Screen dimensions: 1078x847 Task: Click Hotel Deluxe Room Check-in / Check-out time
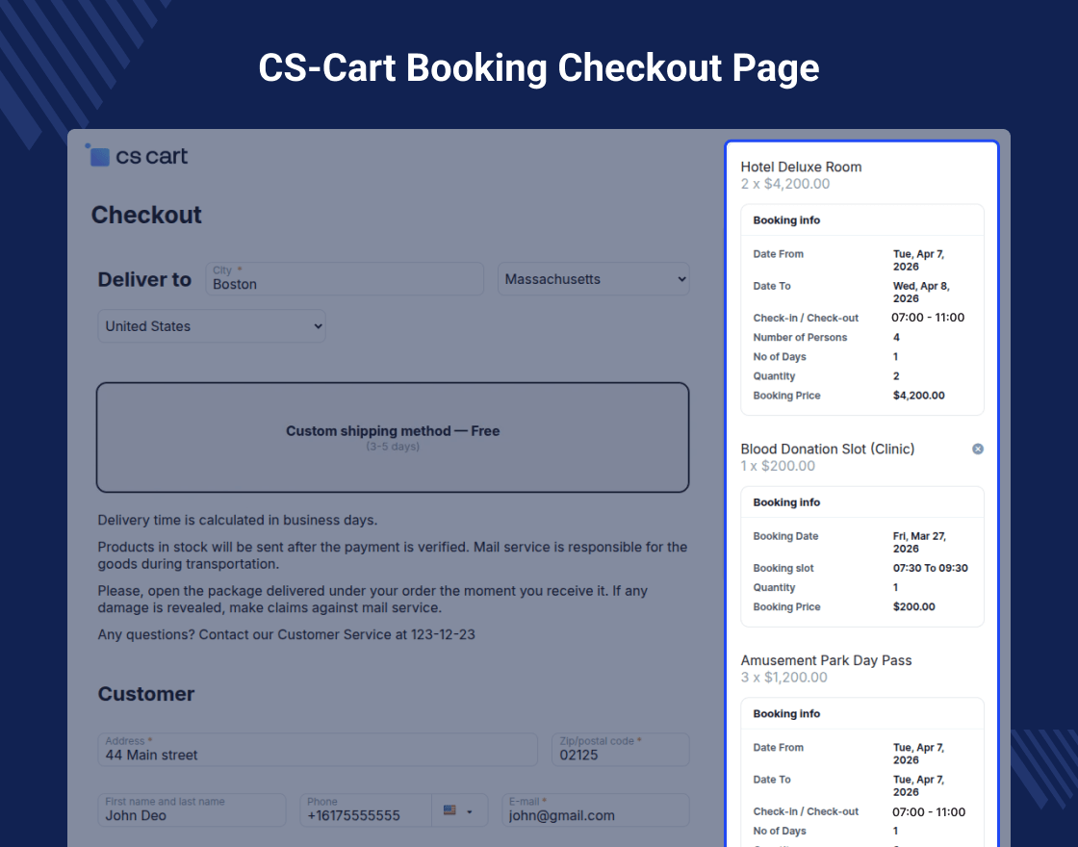(x=928, y=318)
